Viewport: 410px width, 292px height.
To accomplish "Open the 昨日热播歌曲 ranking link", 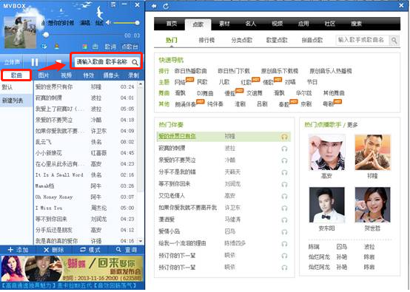I will pos(190,71).
